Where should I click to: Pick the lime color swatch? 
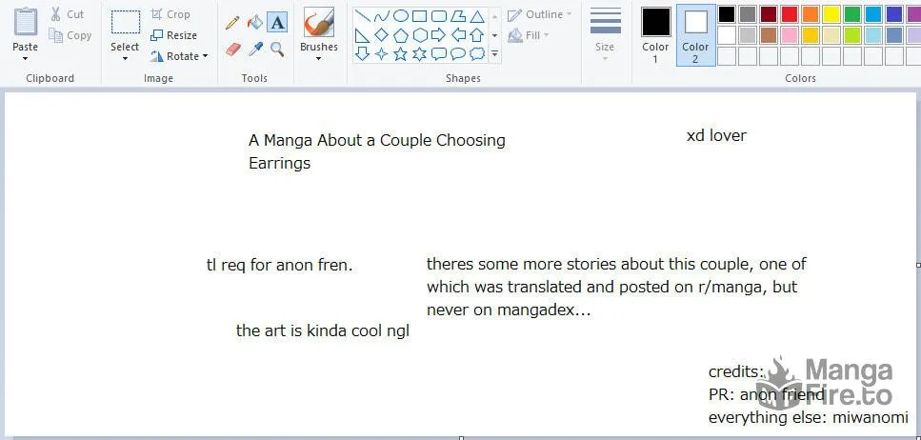point(851,35)
